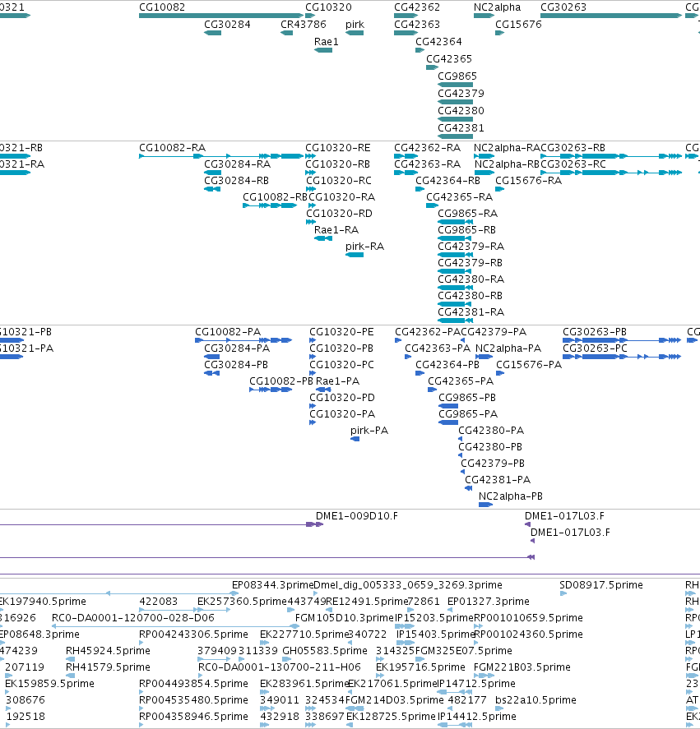The width and height of the screenshot is (700, 729).
Task: Click the DME1-009D10.F clone label
Action: [357, 516]
